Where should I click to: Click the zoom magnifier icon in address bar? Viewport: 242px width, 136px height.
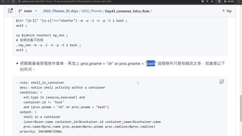[x=207, y=2]
